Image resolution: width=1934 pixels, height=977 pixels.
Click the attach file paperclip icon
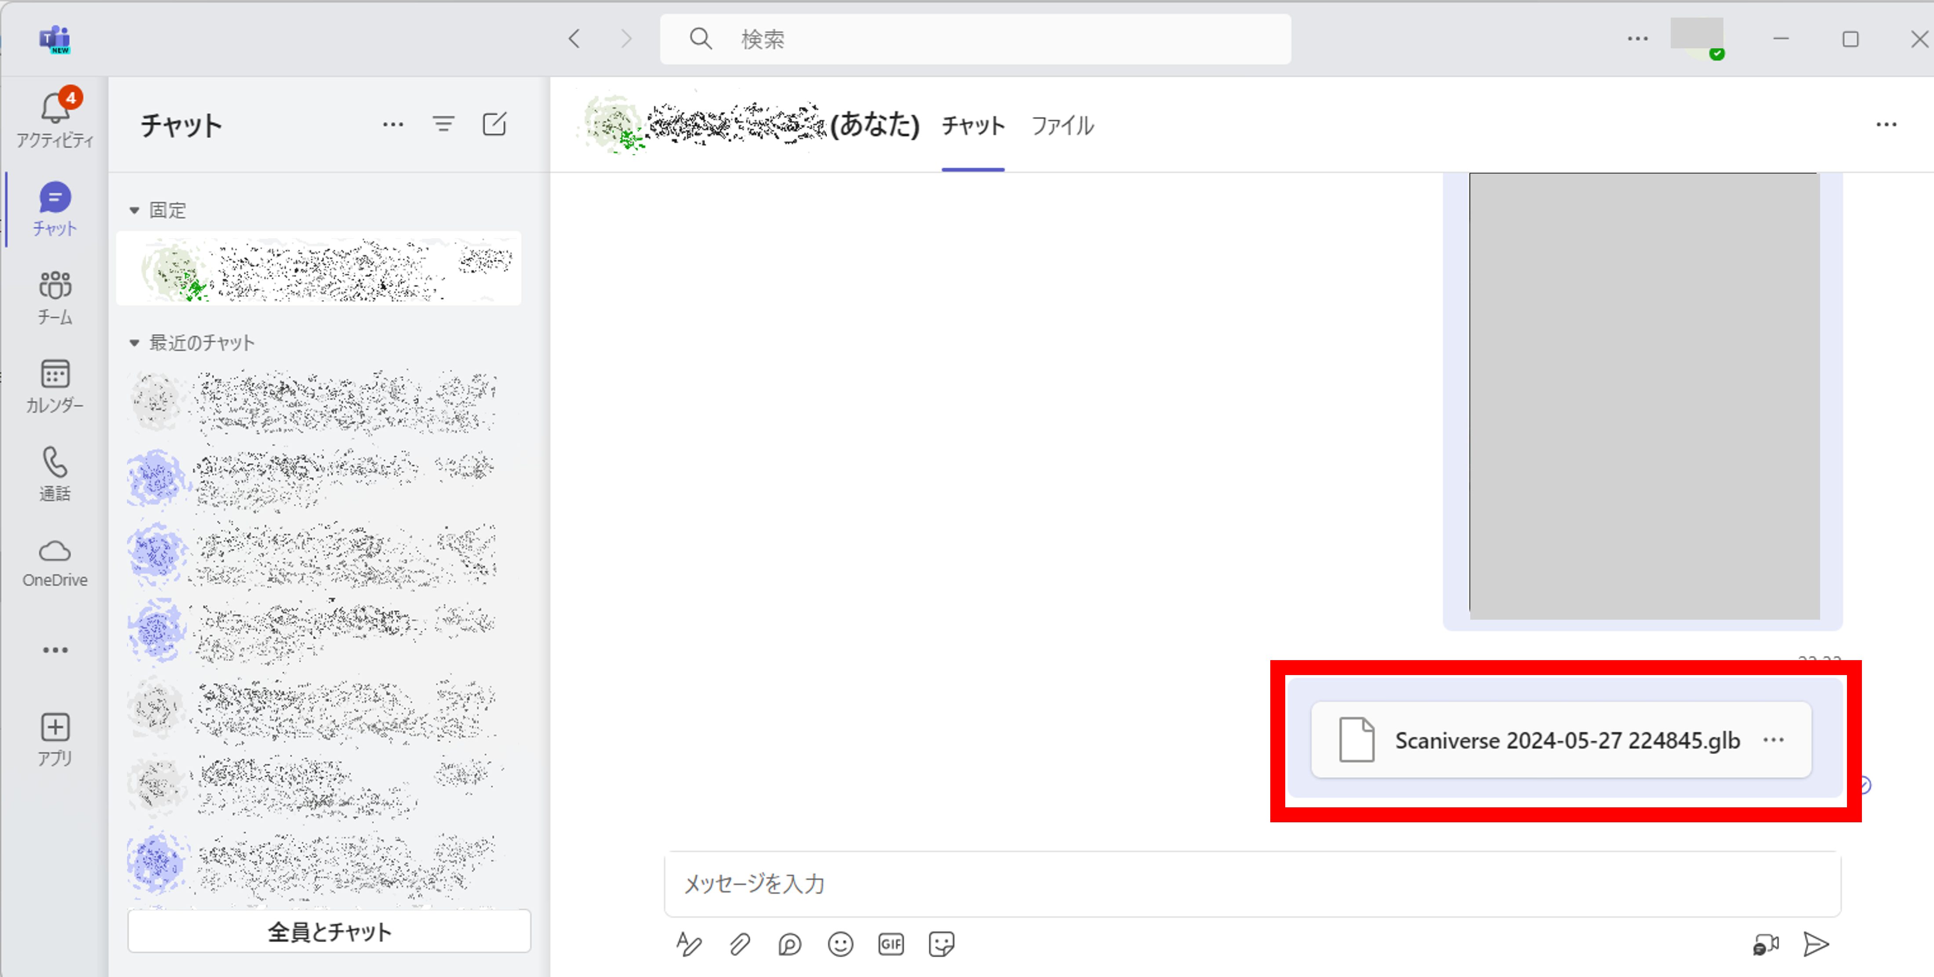coord(739,944)
